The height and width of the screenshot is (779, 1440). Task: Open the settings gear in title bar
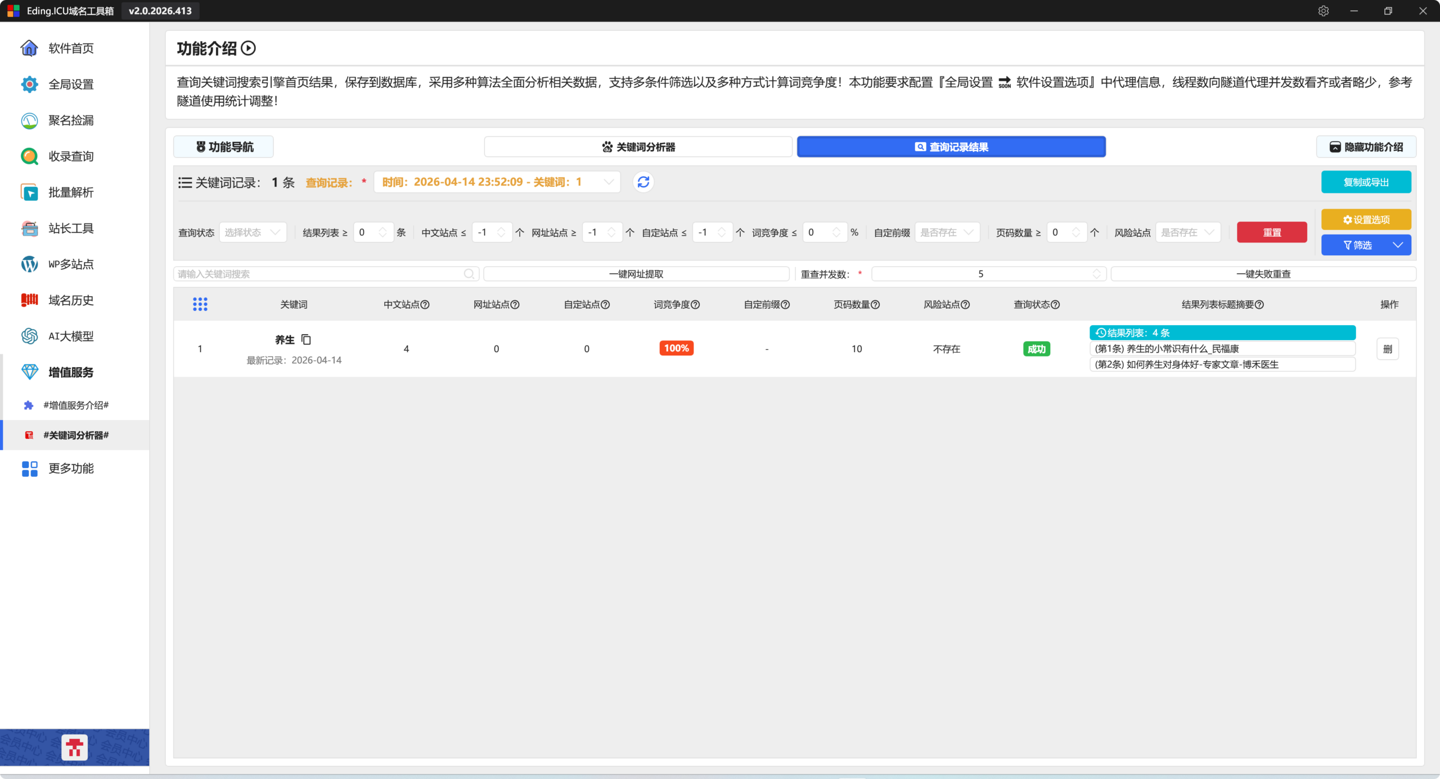click(1323, 11)
